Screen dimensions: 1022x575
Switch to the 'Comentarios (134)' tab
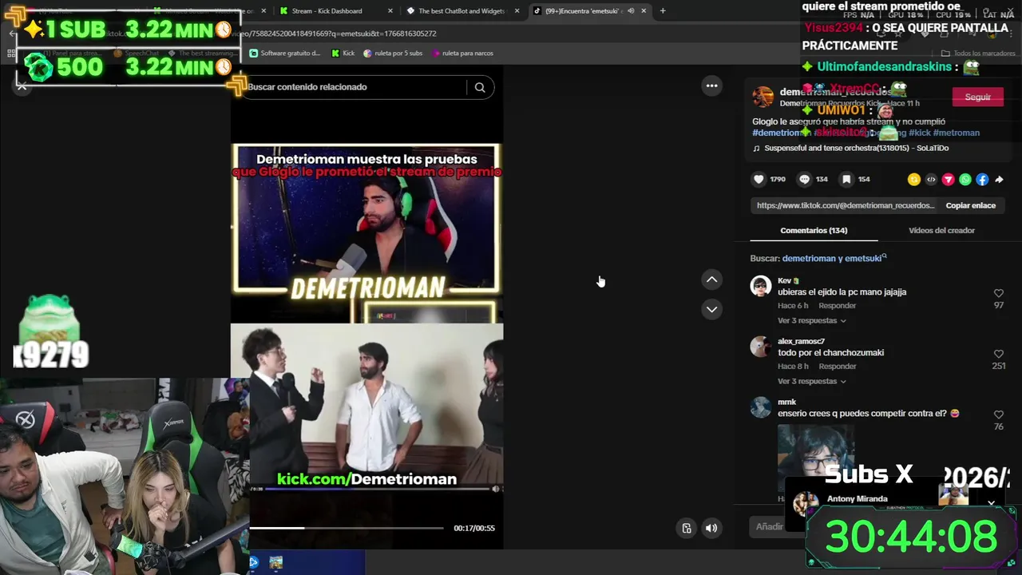pyautogui.click(x=814, y=231)
